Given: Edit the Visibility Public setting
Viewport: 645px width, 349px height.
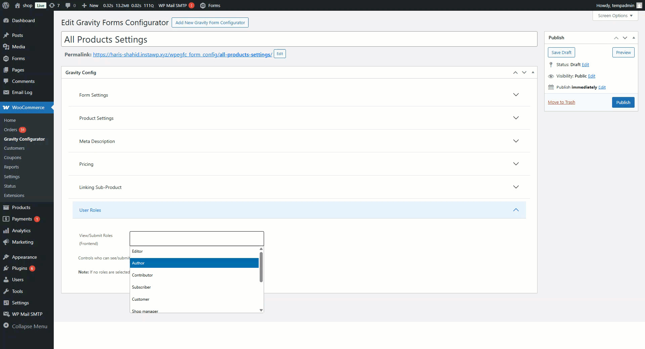Looking at the screenshot, I should tap(591, 76).
